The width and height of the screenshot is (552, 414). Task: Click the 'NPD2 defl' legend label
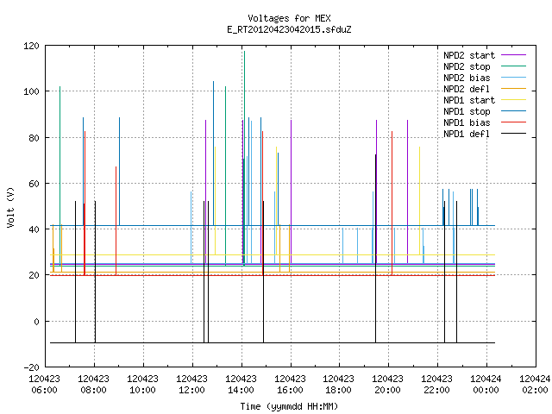(467, 89)
